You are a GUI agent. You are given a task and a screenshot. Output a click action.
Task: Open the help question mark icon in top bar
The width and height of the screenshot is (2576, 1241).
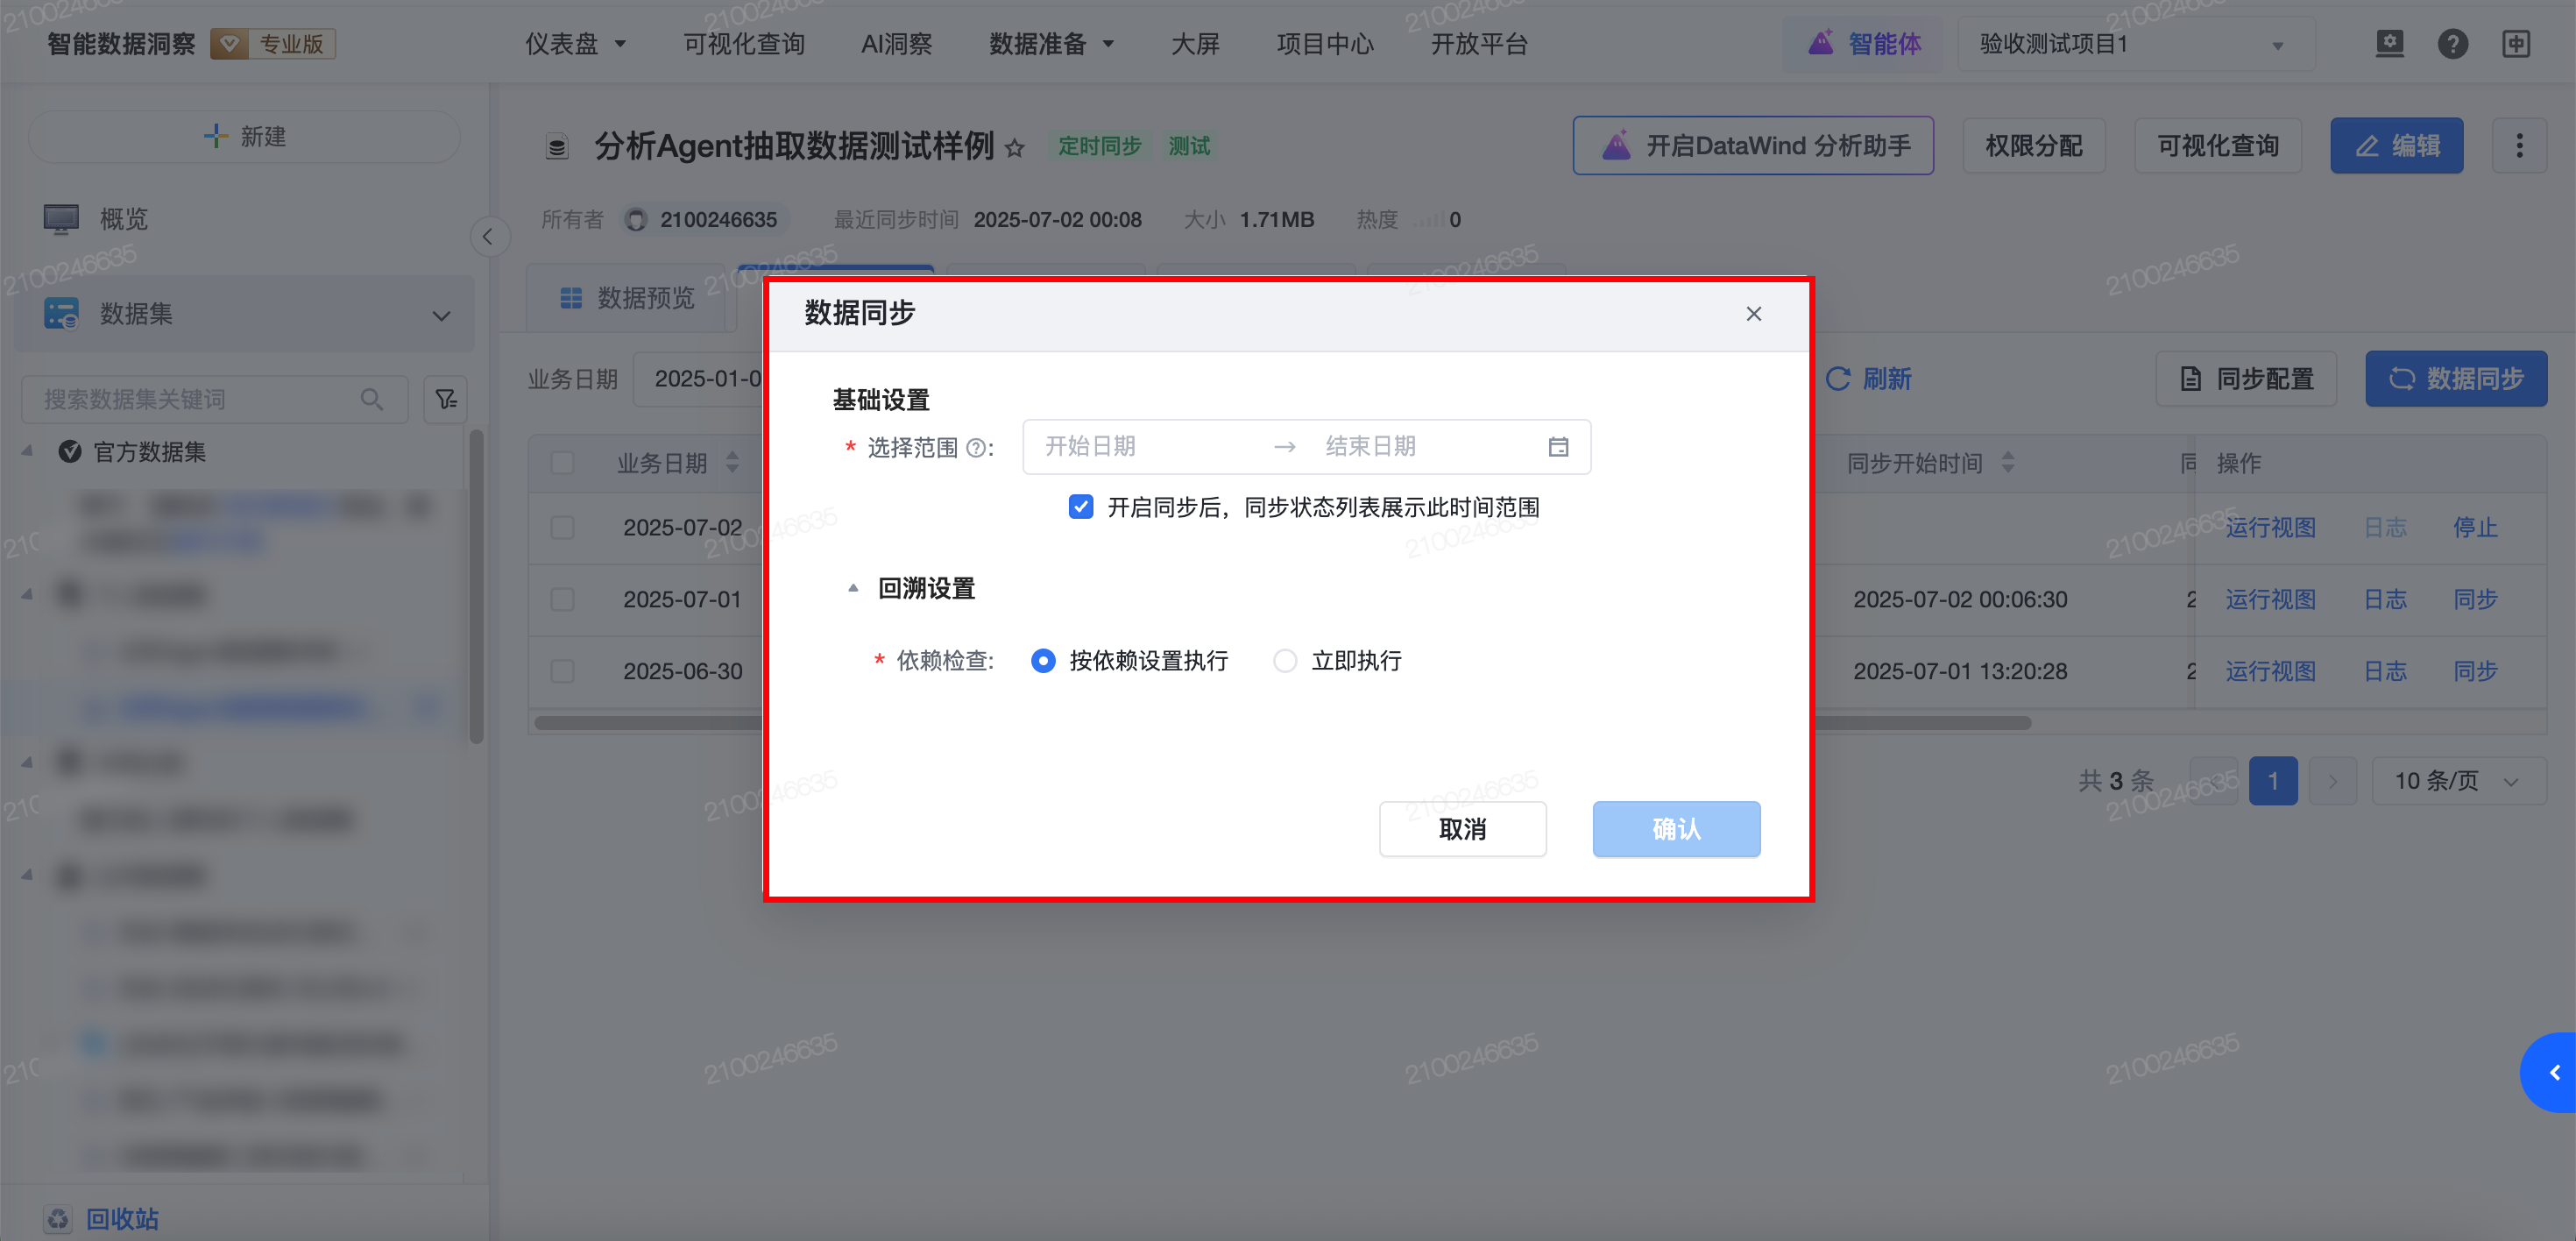(x=2452, y=44)
